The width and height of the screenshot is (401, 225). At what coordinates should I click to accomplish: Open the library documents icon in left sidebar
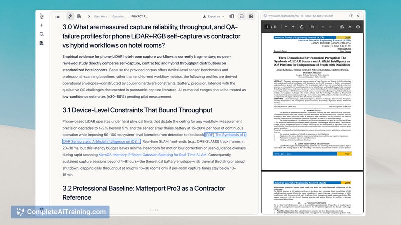42,43
